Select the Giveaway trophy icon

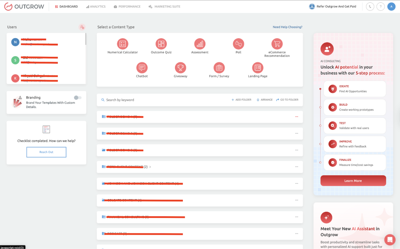[180, 68]
